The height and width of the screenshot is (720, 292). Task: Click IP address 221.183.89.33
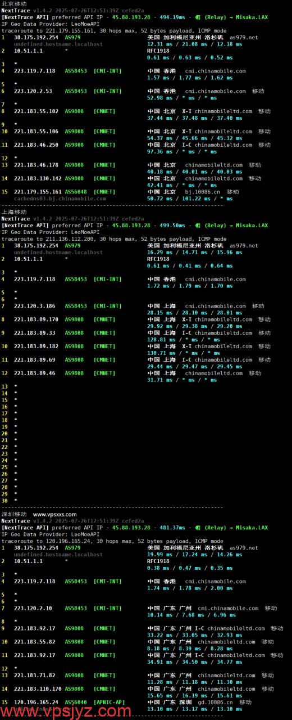[x=35, y=333]
